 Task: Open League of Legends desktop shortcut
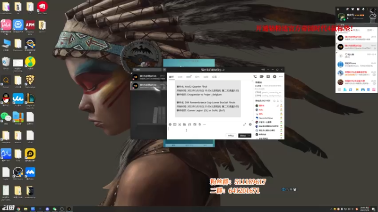30,101
